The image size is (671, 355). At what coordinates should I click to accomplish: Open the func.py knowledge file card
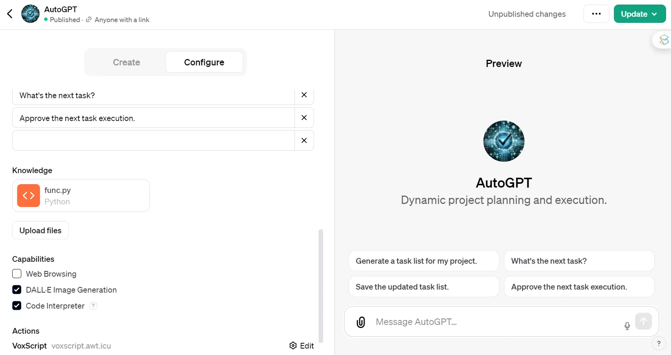(81, 196)
